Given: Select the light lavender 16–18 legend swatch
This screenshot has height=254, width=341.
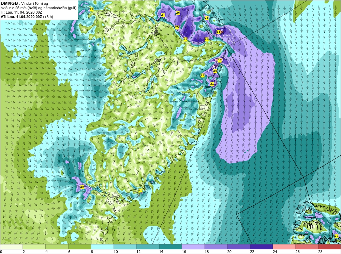Looking at the screenshot, I should 193,247.
